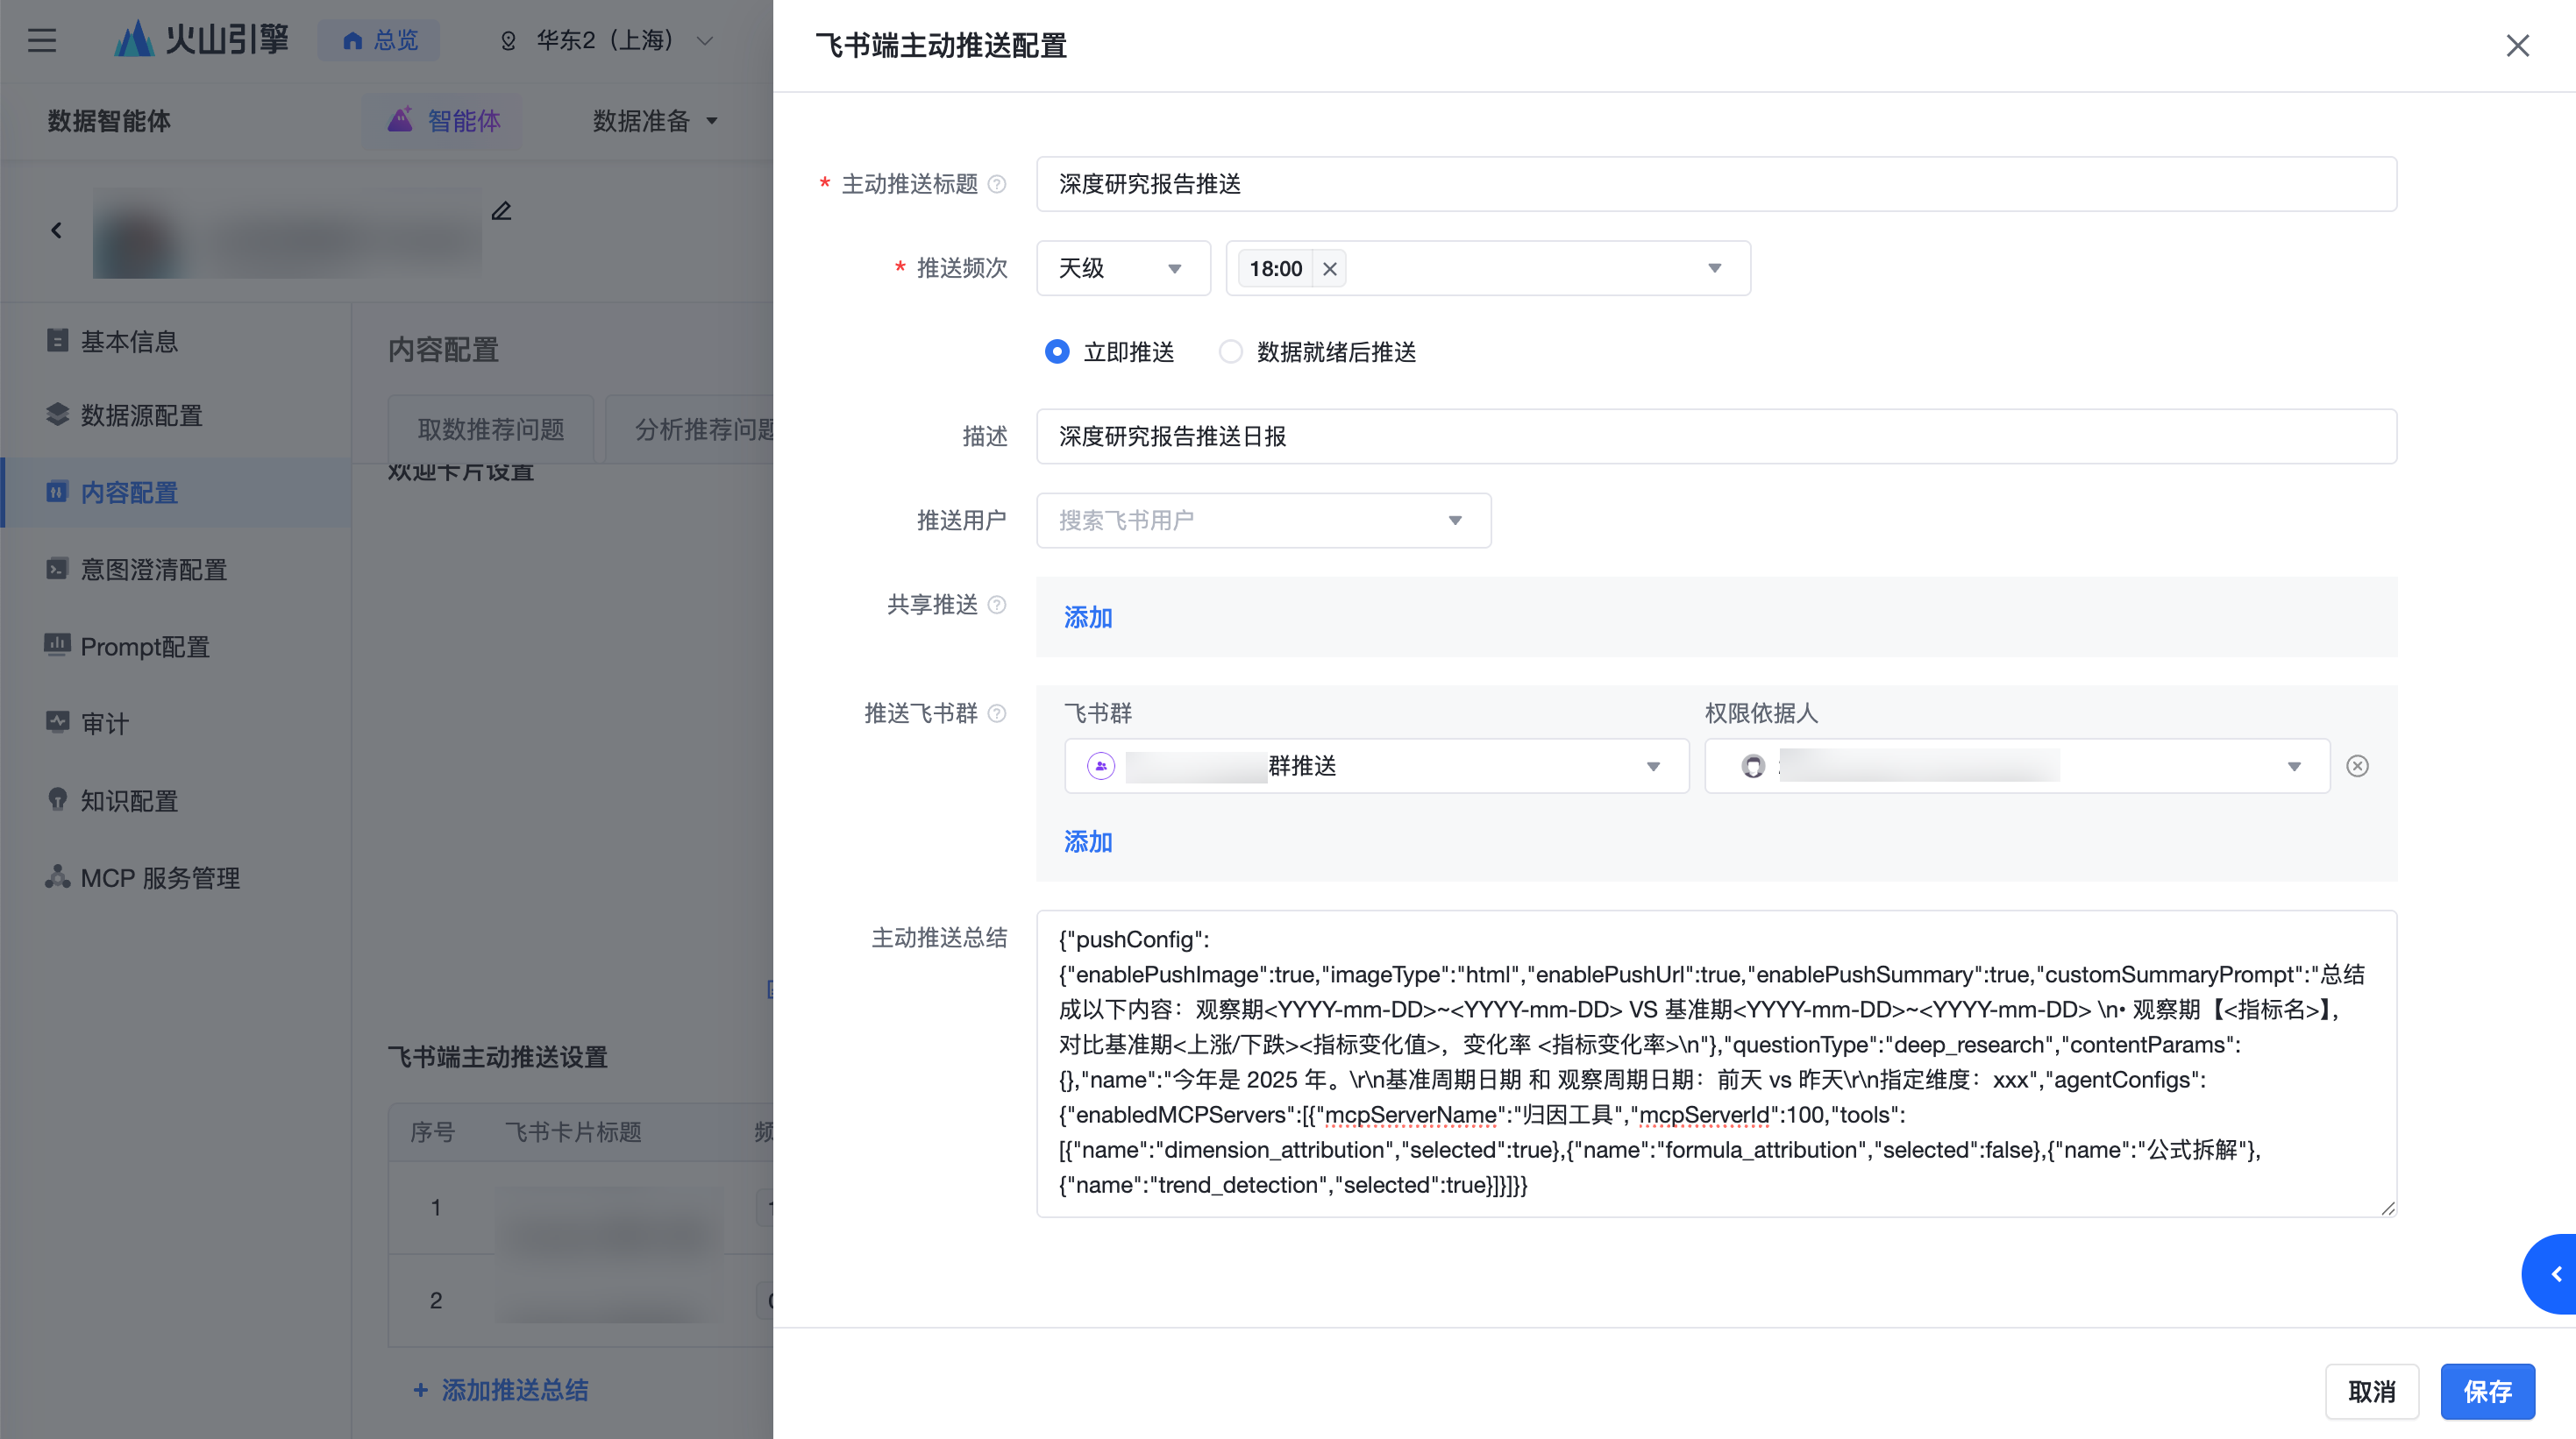Select 立即推送 radio option
The width and height of the screenshot is (2576, 1439).
tap(1057, 351)
